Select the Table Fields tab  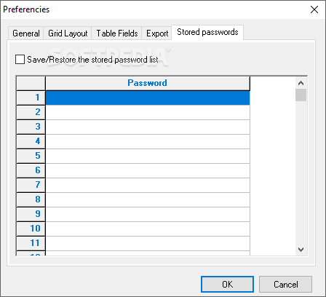coord(117,33)
